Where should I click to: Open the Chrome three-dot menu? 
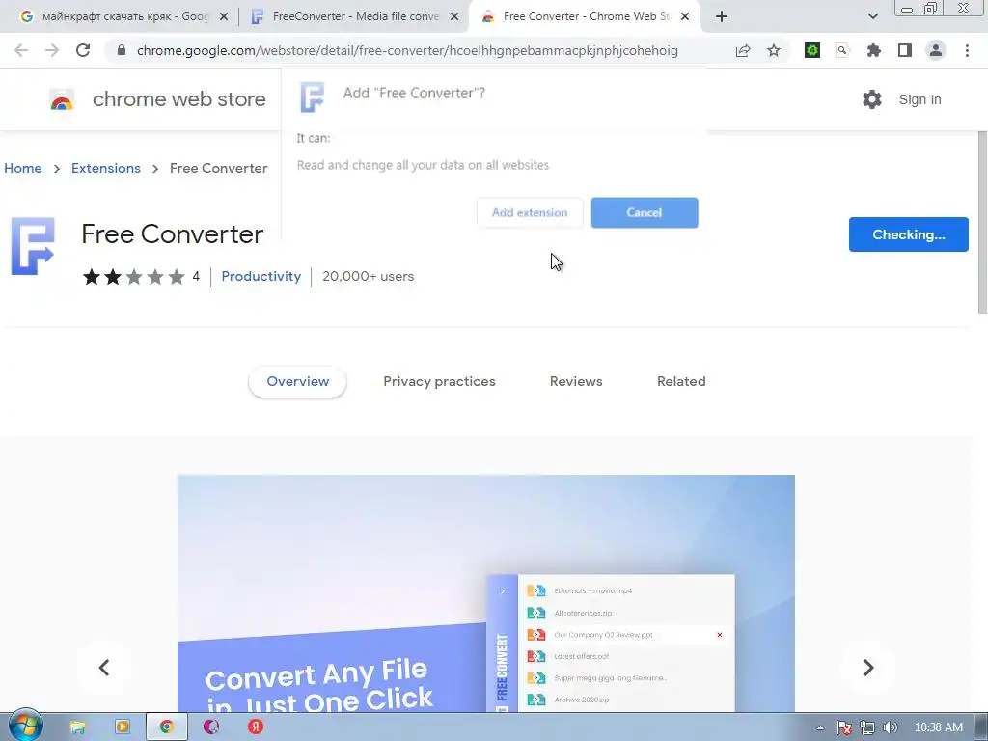967,50
